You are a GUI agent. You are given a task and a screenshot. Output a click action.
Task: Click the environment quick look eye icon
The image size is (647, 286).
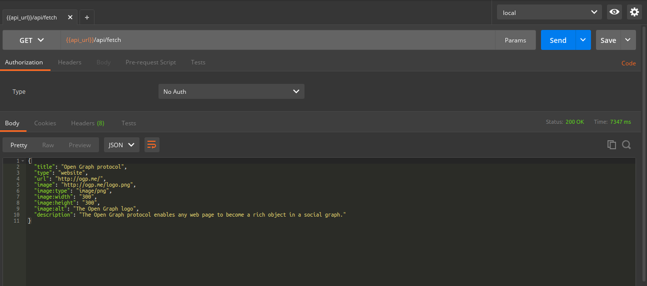614,12
